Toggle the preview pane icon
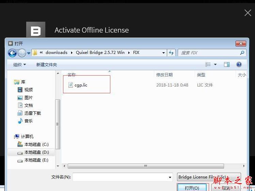Screen dimensions: 255x191 226,64
